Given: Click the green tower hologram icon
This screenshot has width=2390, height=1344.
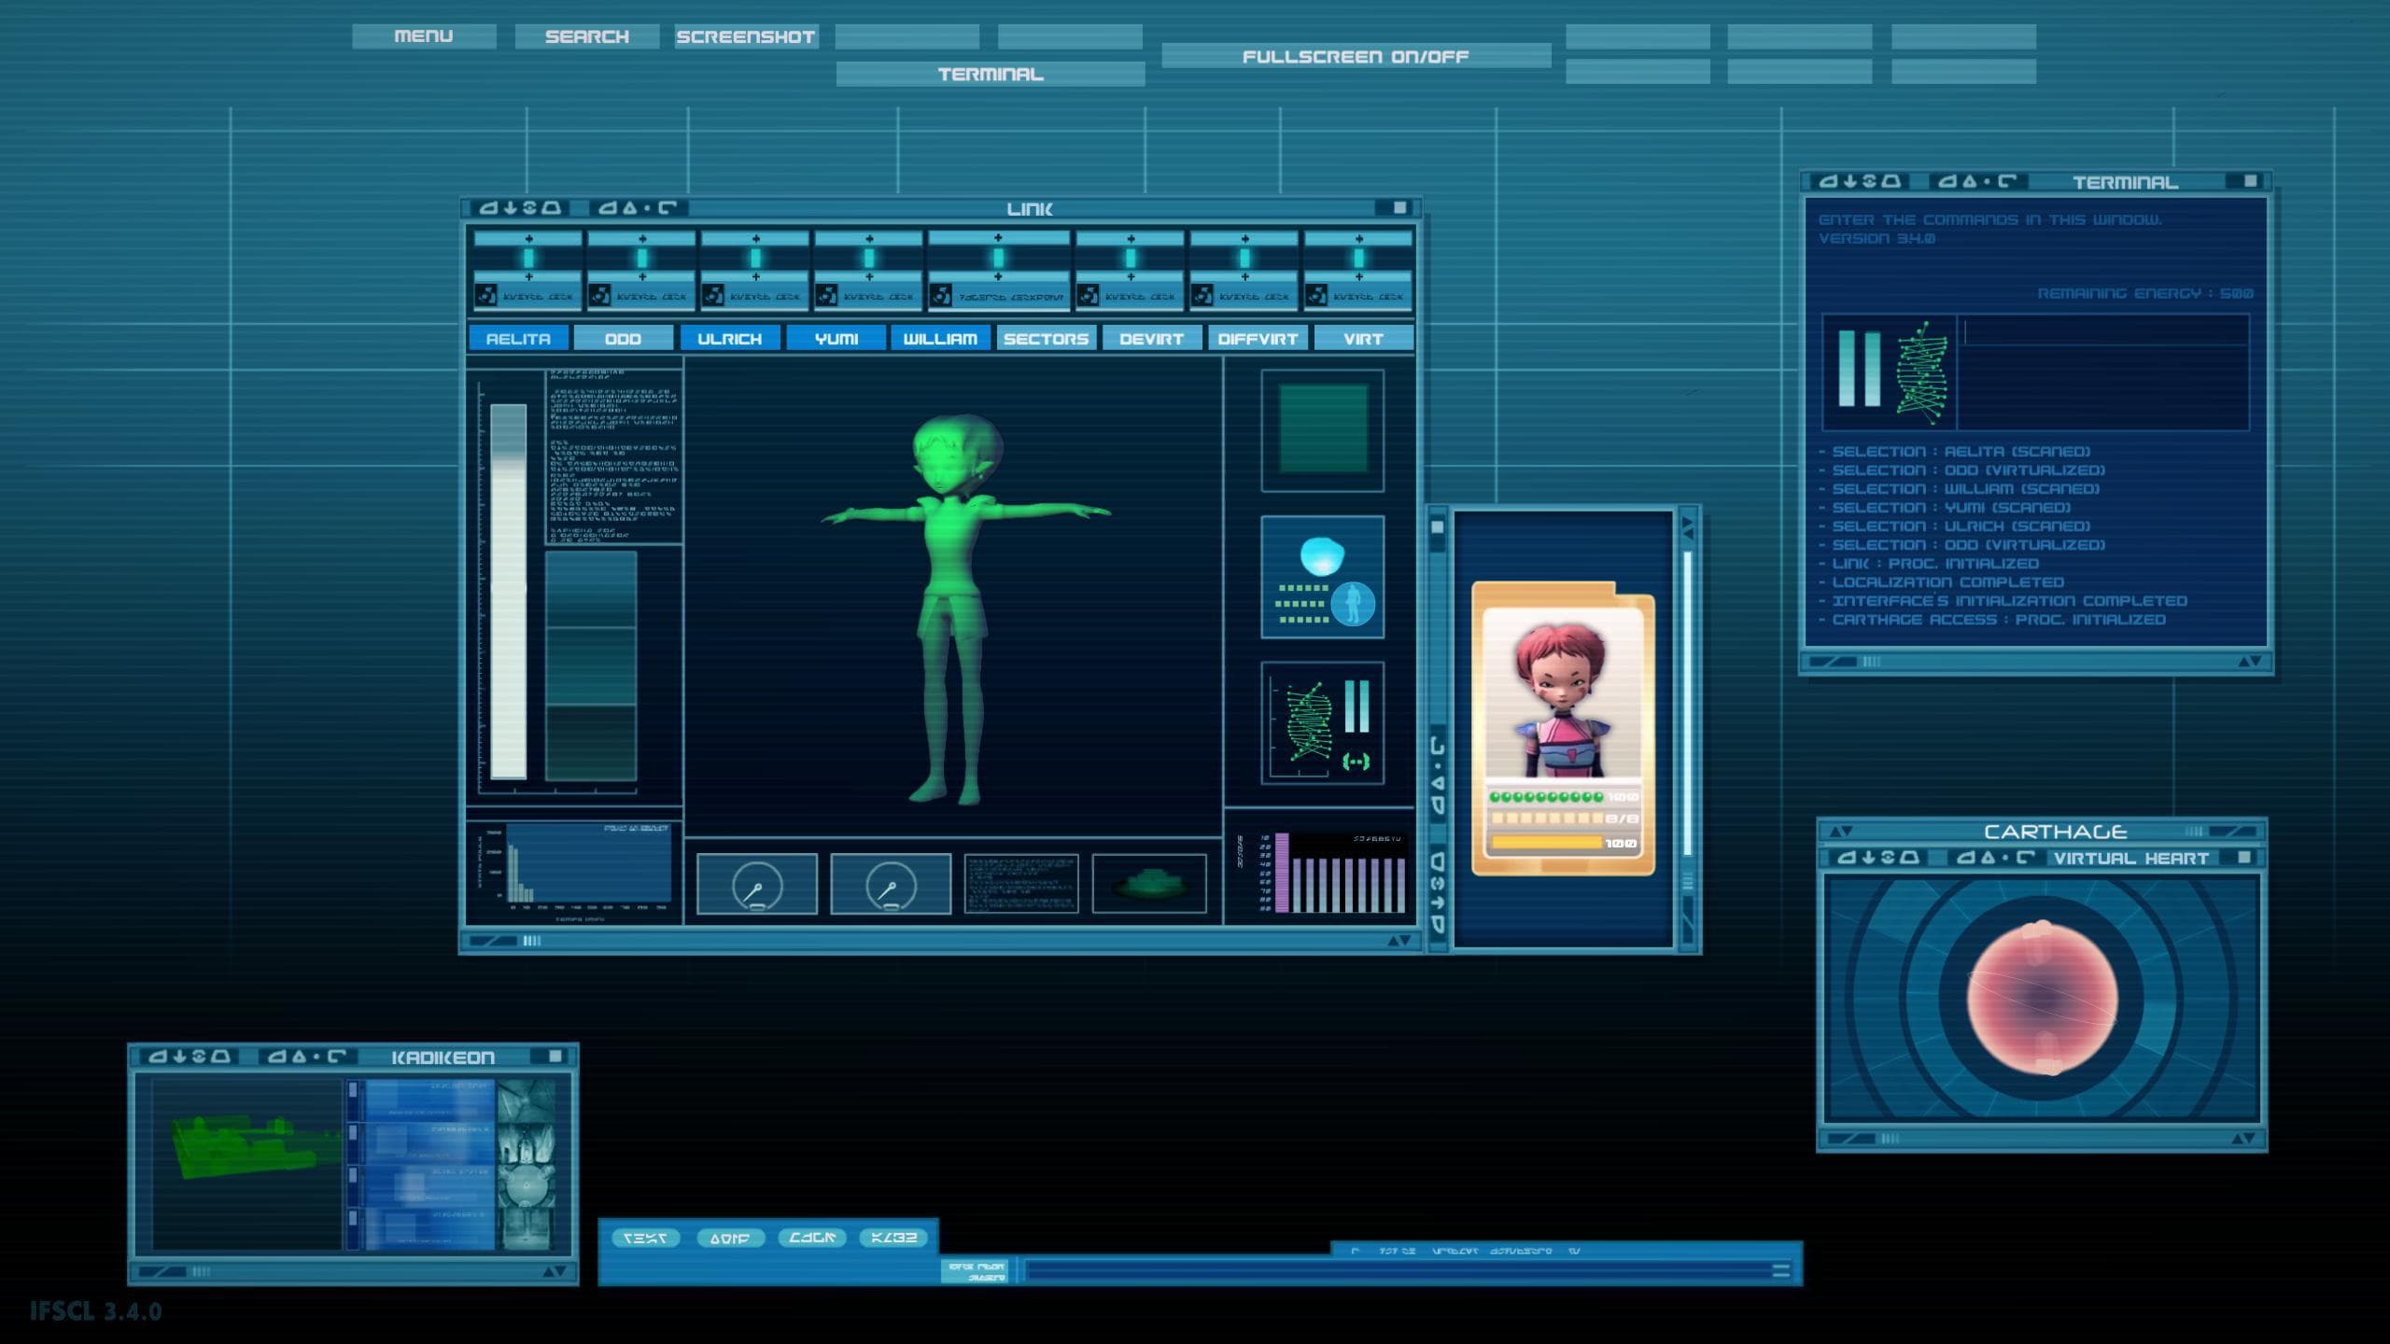Looking at the screenshot, I should pos(1148,883).
